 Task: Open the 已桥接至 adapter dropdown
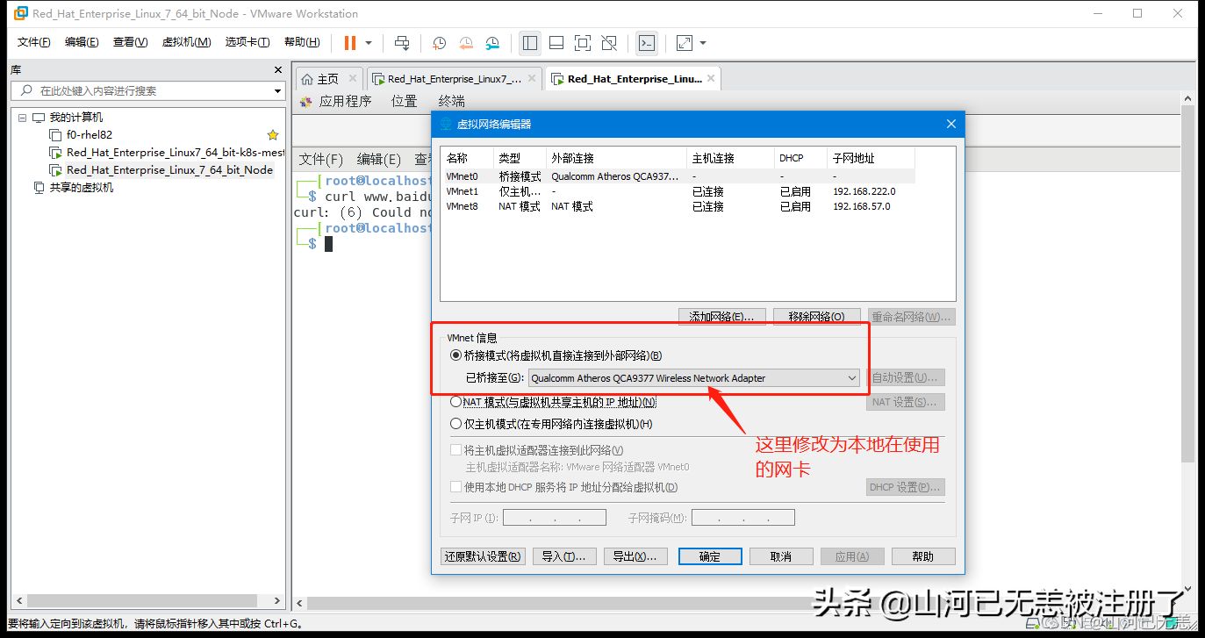point(693,378)
